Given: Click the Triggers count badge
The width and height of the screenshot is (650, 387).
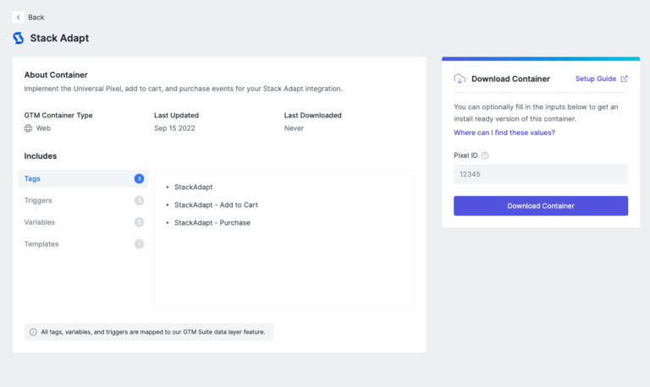Looking at the screenshot, I should (139, 200).
